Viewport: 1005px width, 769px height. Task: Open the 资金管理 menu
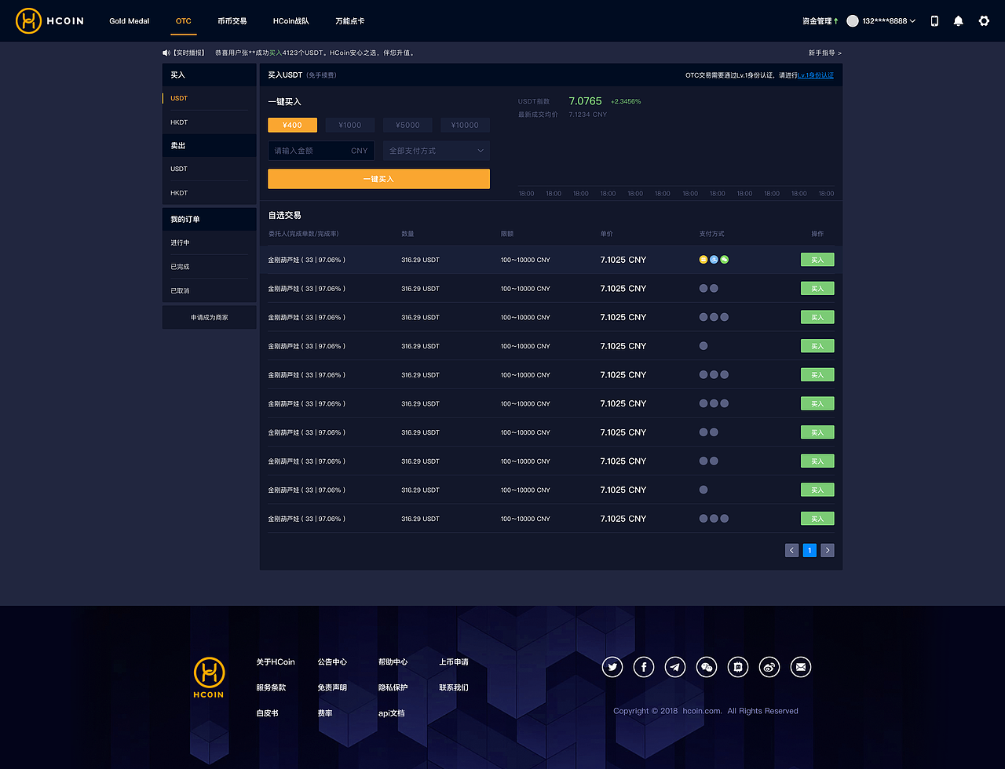pos(820,21)
